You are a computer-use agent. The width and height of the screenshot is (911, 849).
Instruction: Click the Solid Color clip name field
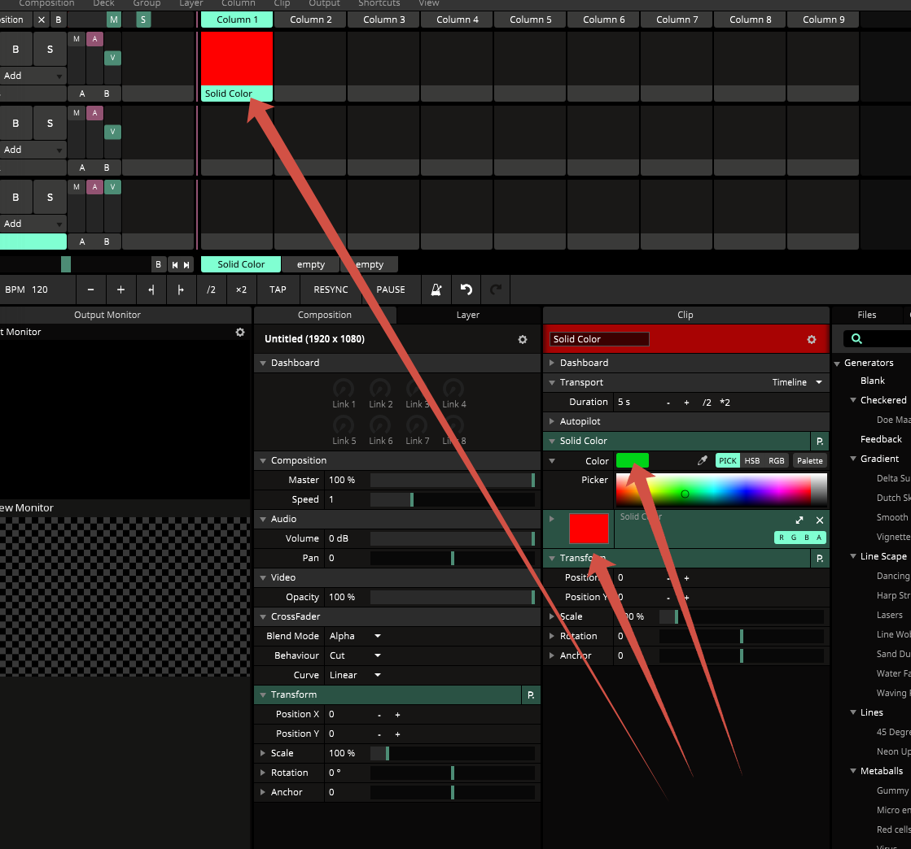pyautogui.click(x=599, y=339)
